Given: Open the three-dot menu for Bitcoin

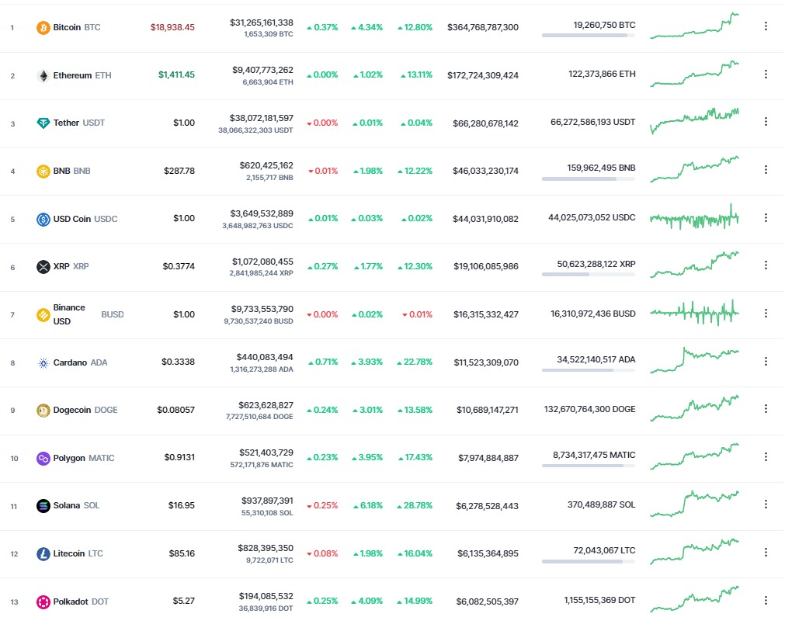Looking at the screenshot, I should pyautogui.click(x=766, y=26).
